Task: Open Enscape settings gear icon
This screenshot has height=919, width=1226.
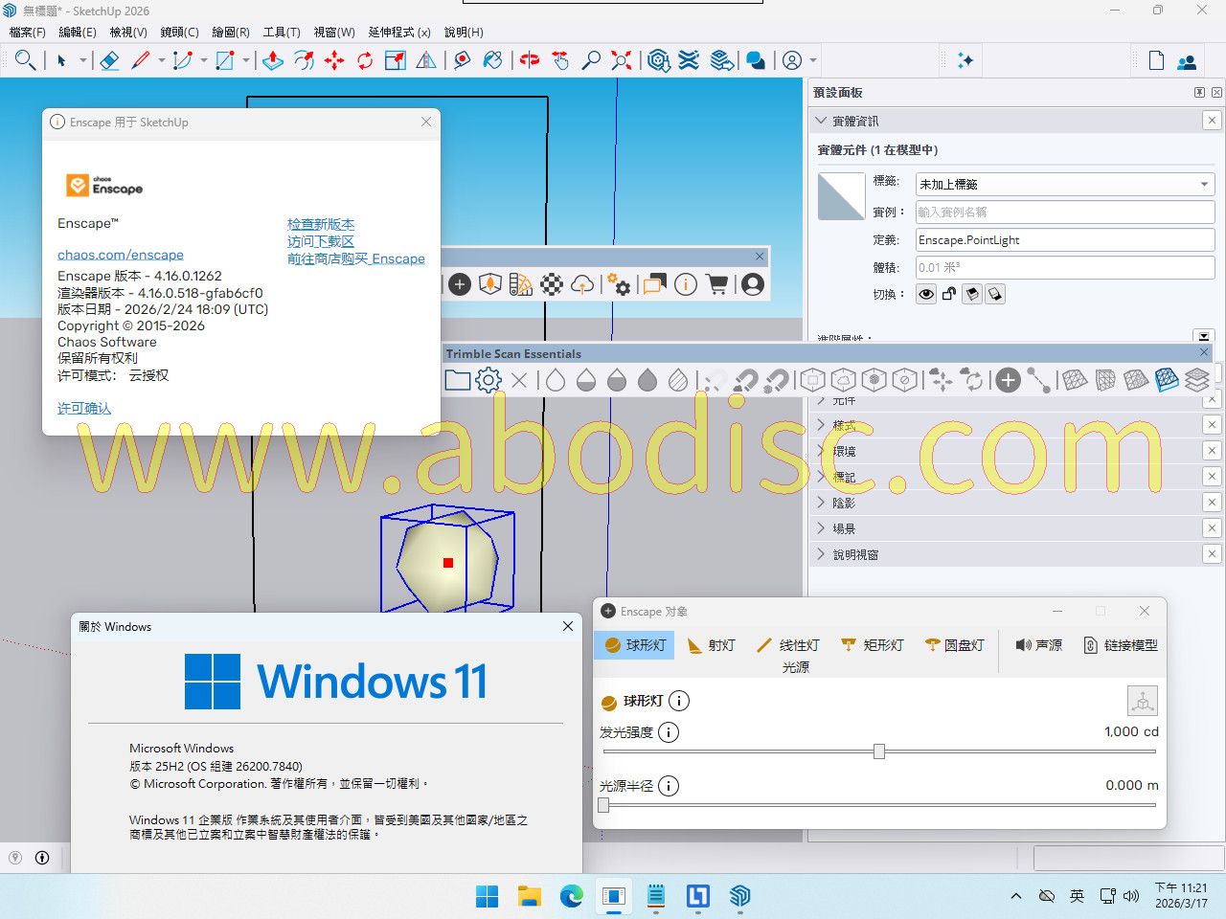Action: click(x=619, y=284)
